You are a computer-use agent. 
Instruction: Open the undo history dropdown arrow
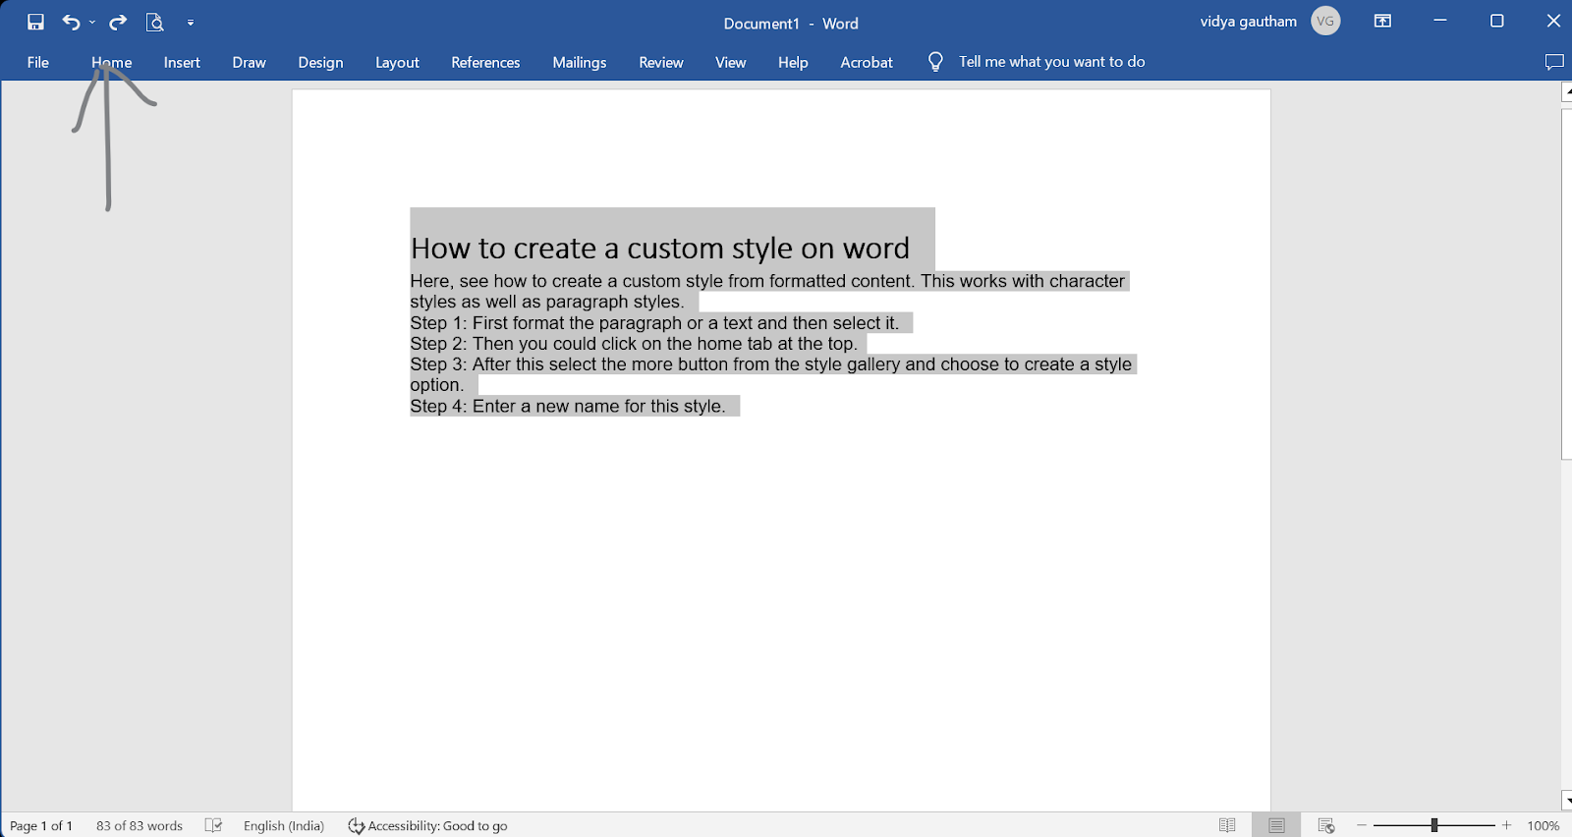(92, 23)
